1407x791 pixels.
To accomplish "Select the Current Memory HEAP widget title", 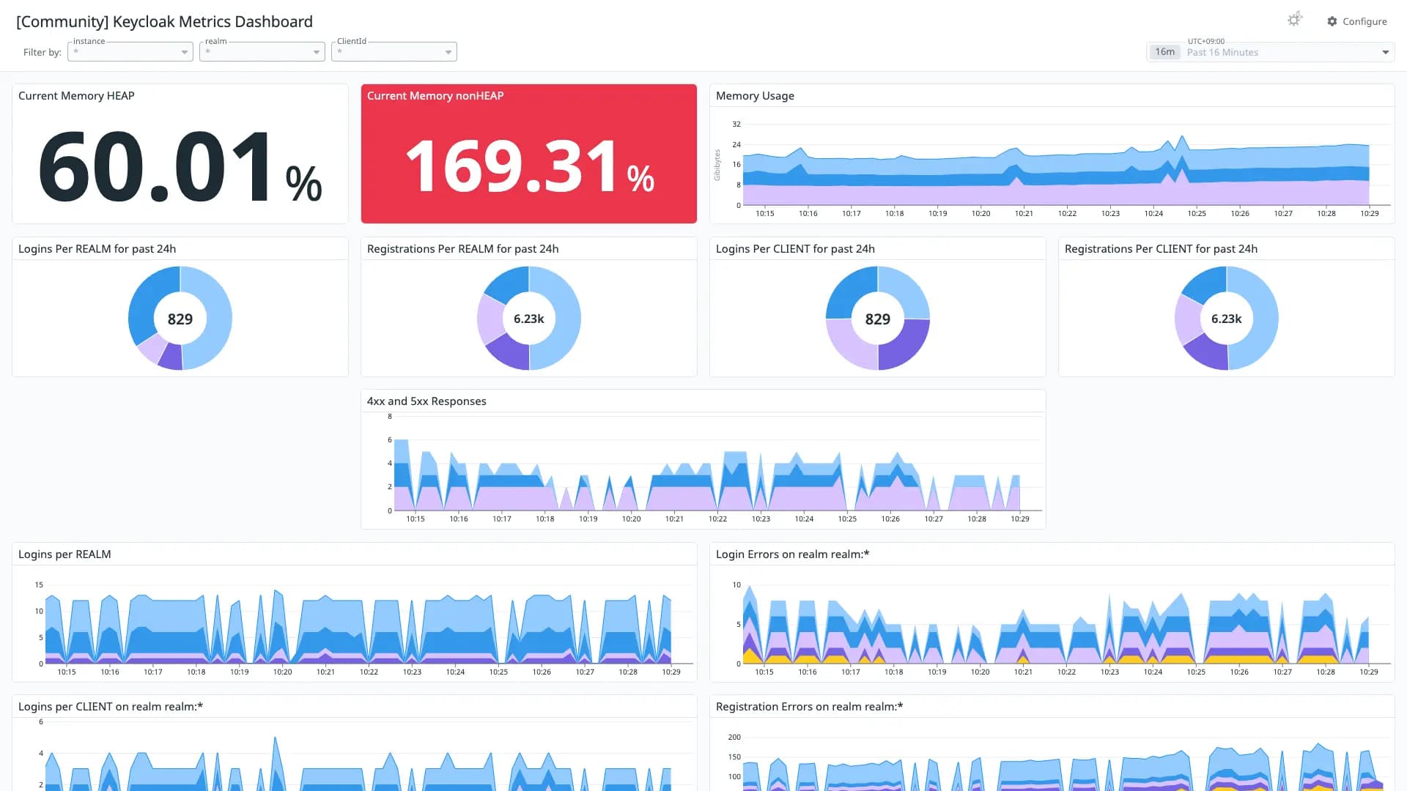I will [x=76, y=96].
